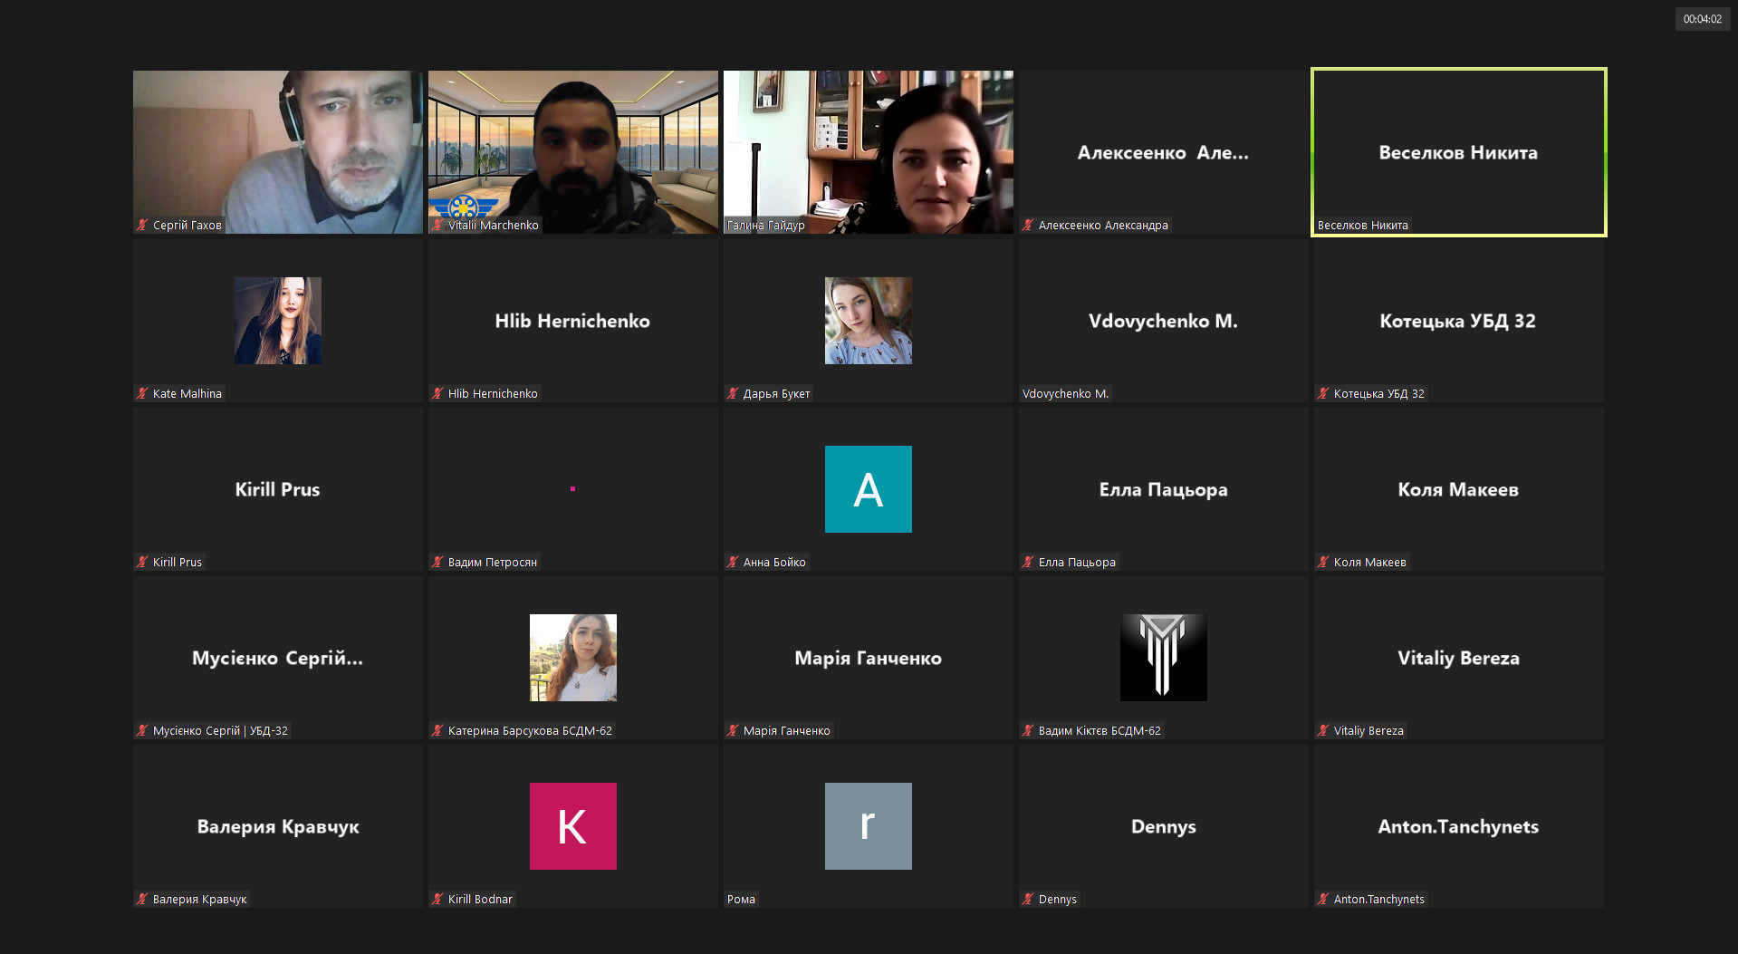Select Vitalii Marchenko's video feed
The height and width of the screenshot is (954, 1738).
[573, 152]
